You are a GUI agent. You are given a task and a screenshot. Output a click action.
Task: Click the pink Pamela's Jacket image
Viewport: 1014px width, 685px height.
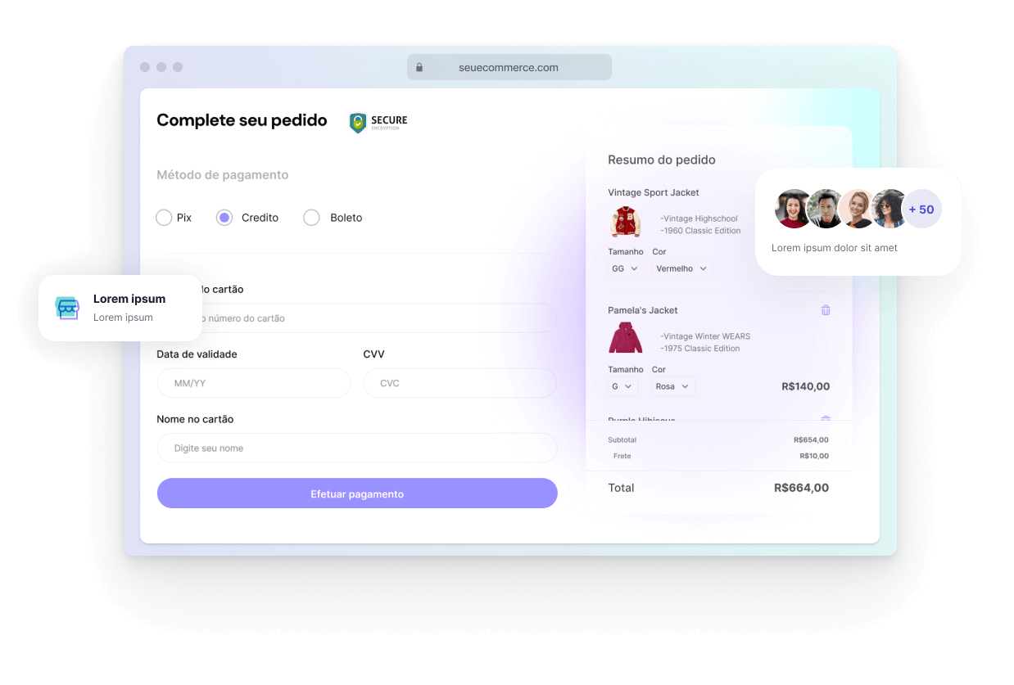tap(626, 338)
